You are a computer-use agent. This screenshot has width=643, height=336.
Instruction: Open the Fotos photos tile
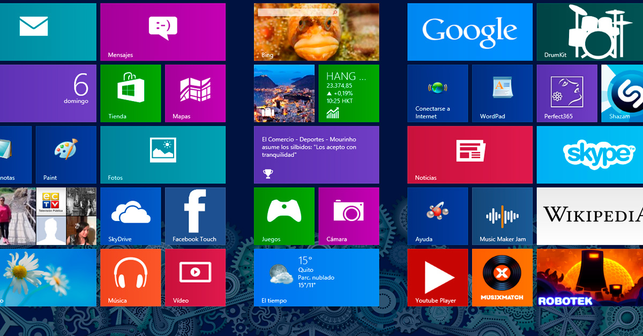(162, 155)
